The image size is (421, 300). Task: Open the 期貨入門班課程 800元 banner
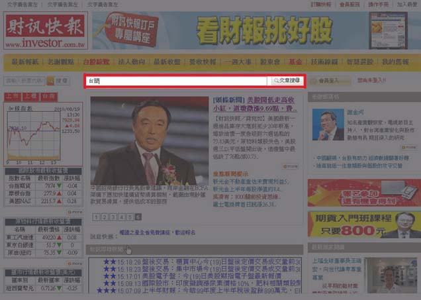coord(364,225)
